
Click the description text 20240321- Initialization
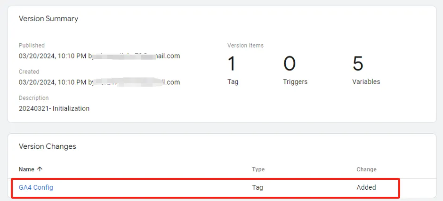pyautogui.click(x=54, y=108)
